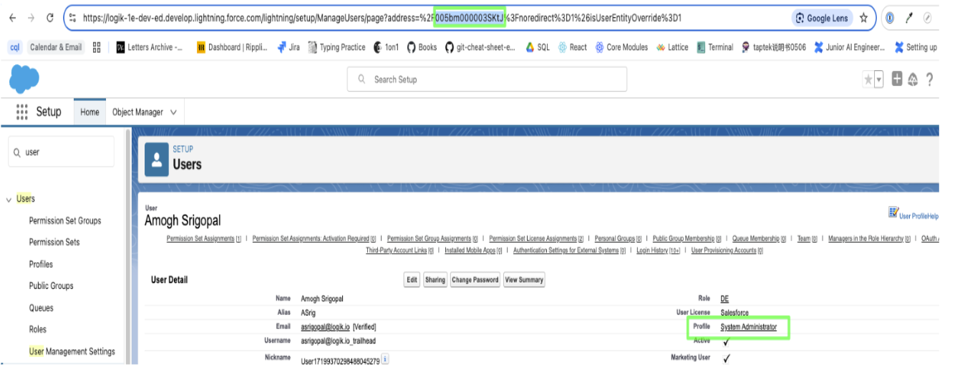Open the System Administrator profile link
Image resolution: width=965 pixels, height=387 pixels.
pyautogui.click(x=748, y=327)
